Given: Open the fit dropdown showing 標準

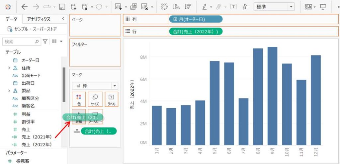Looking at the screenshot, I should click(x=274, y=7).
